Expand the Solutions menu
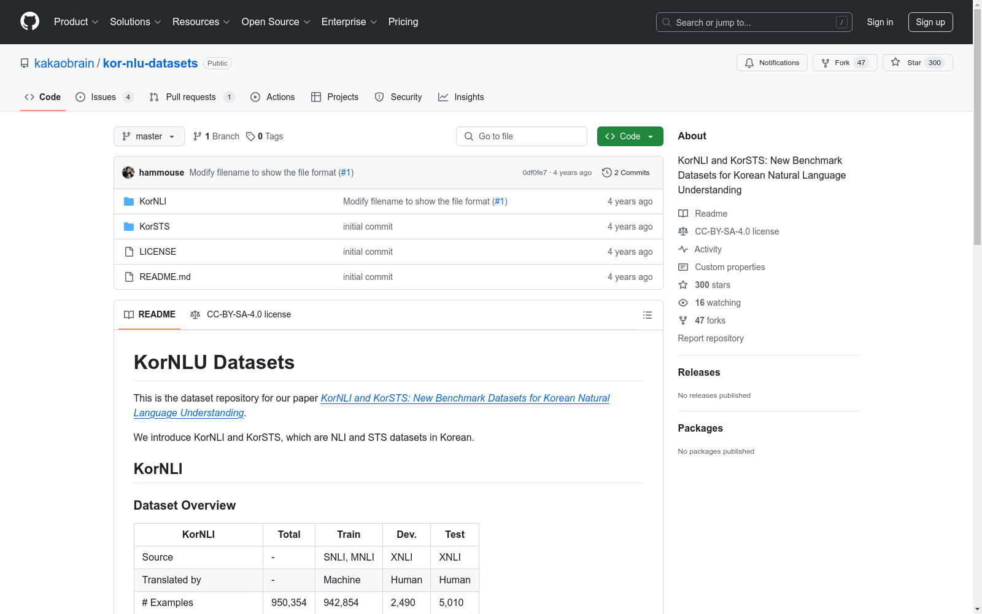This screenshot has width=982, height=614. pyautogui.click(x=136, y=22)
